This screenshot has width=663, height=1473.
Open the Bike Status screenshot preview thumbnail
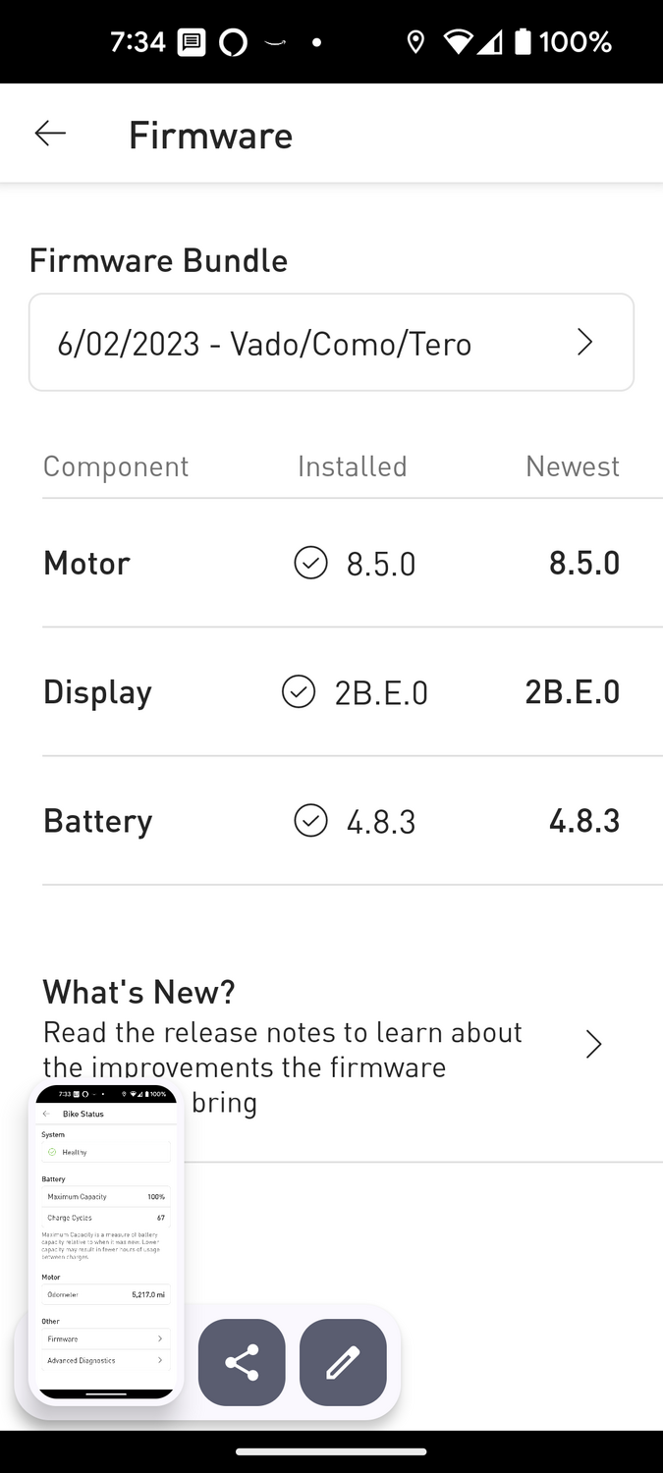pyautogui.click(x=106, y=1240)
